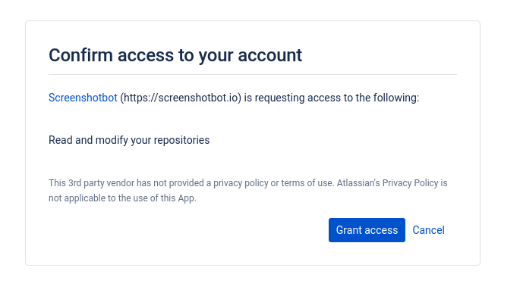Click the word 'Confirm' in the title
Viewport: 523px width, 299px height.
point(80,55)
